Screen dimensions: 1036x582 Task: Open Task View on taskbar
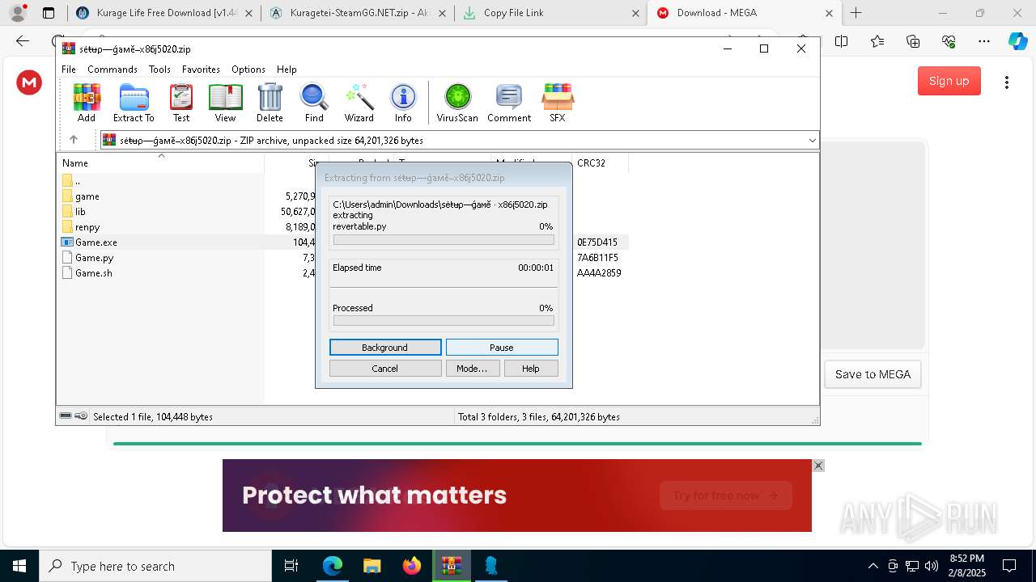pos(291,566)
